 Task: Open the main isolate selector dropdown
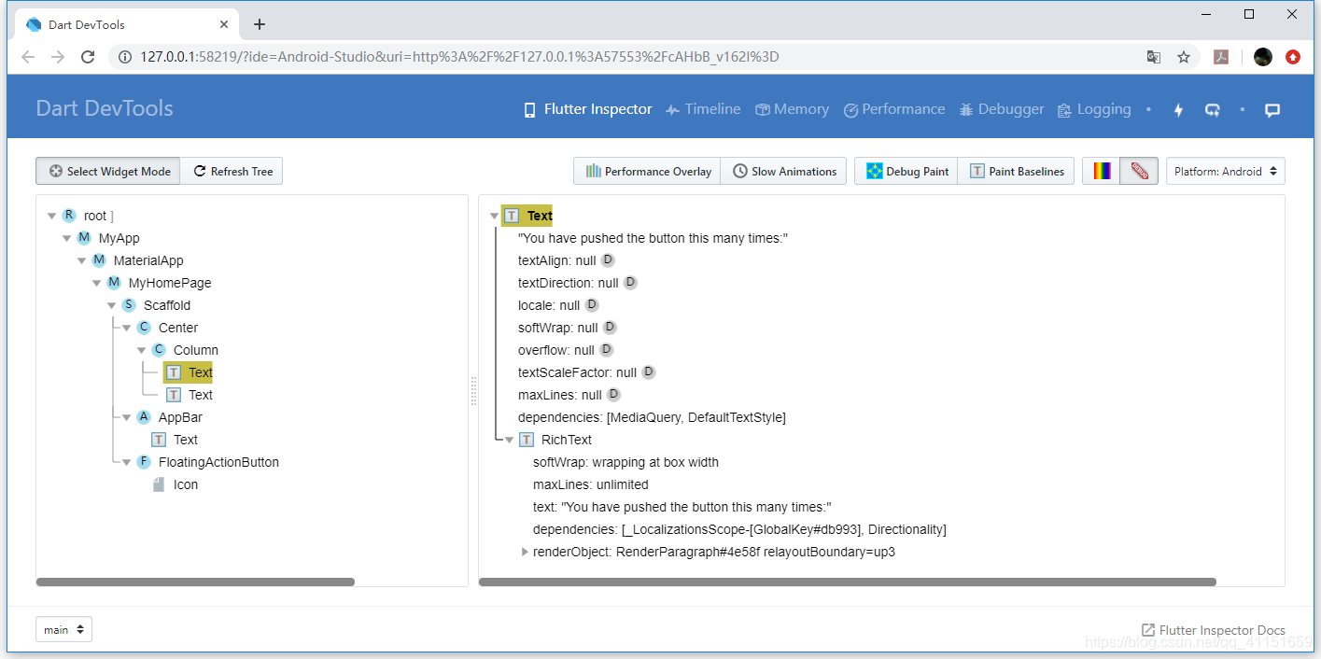pyautogui.click(x=63, y=628)
